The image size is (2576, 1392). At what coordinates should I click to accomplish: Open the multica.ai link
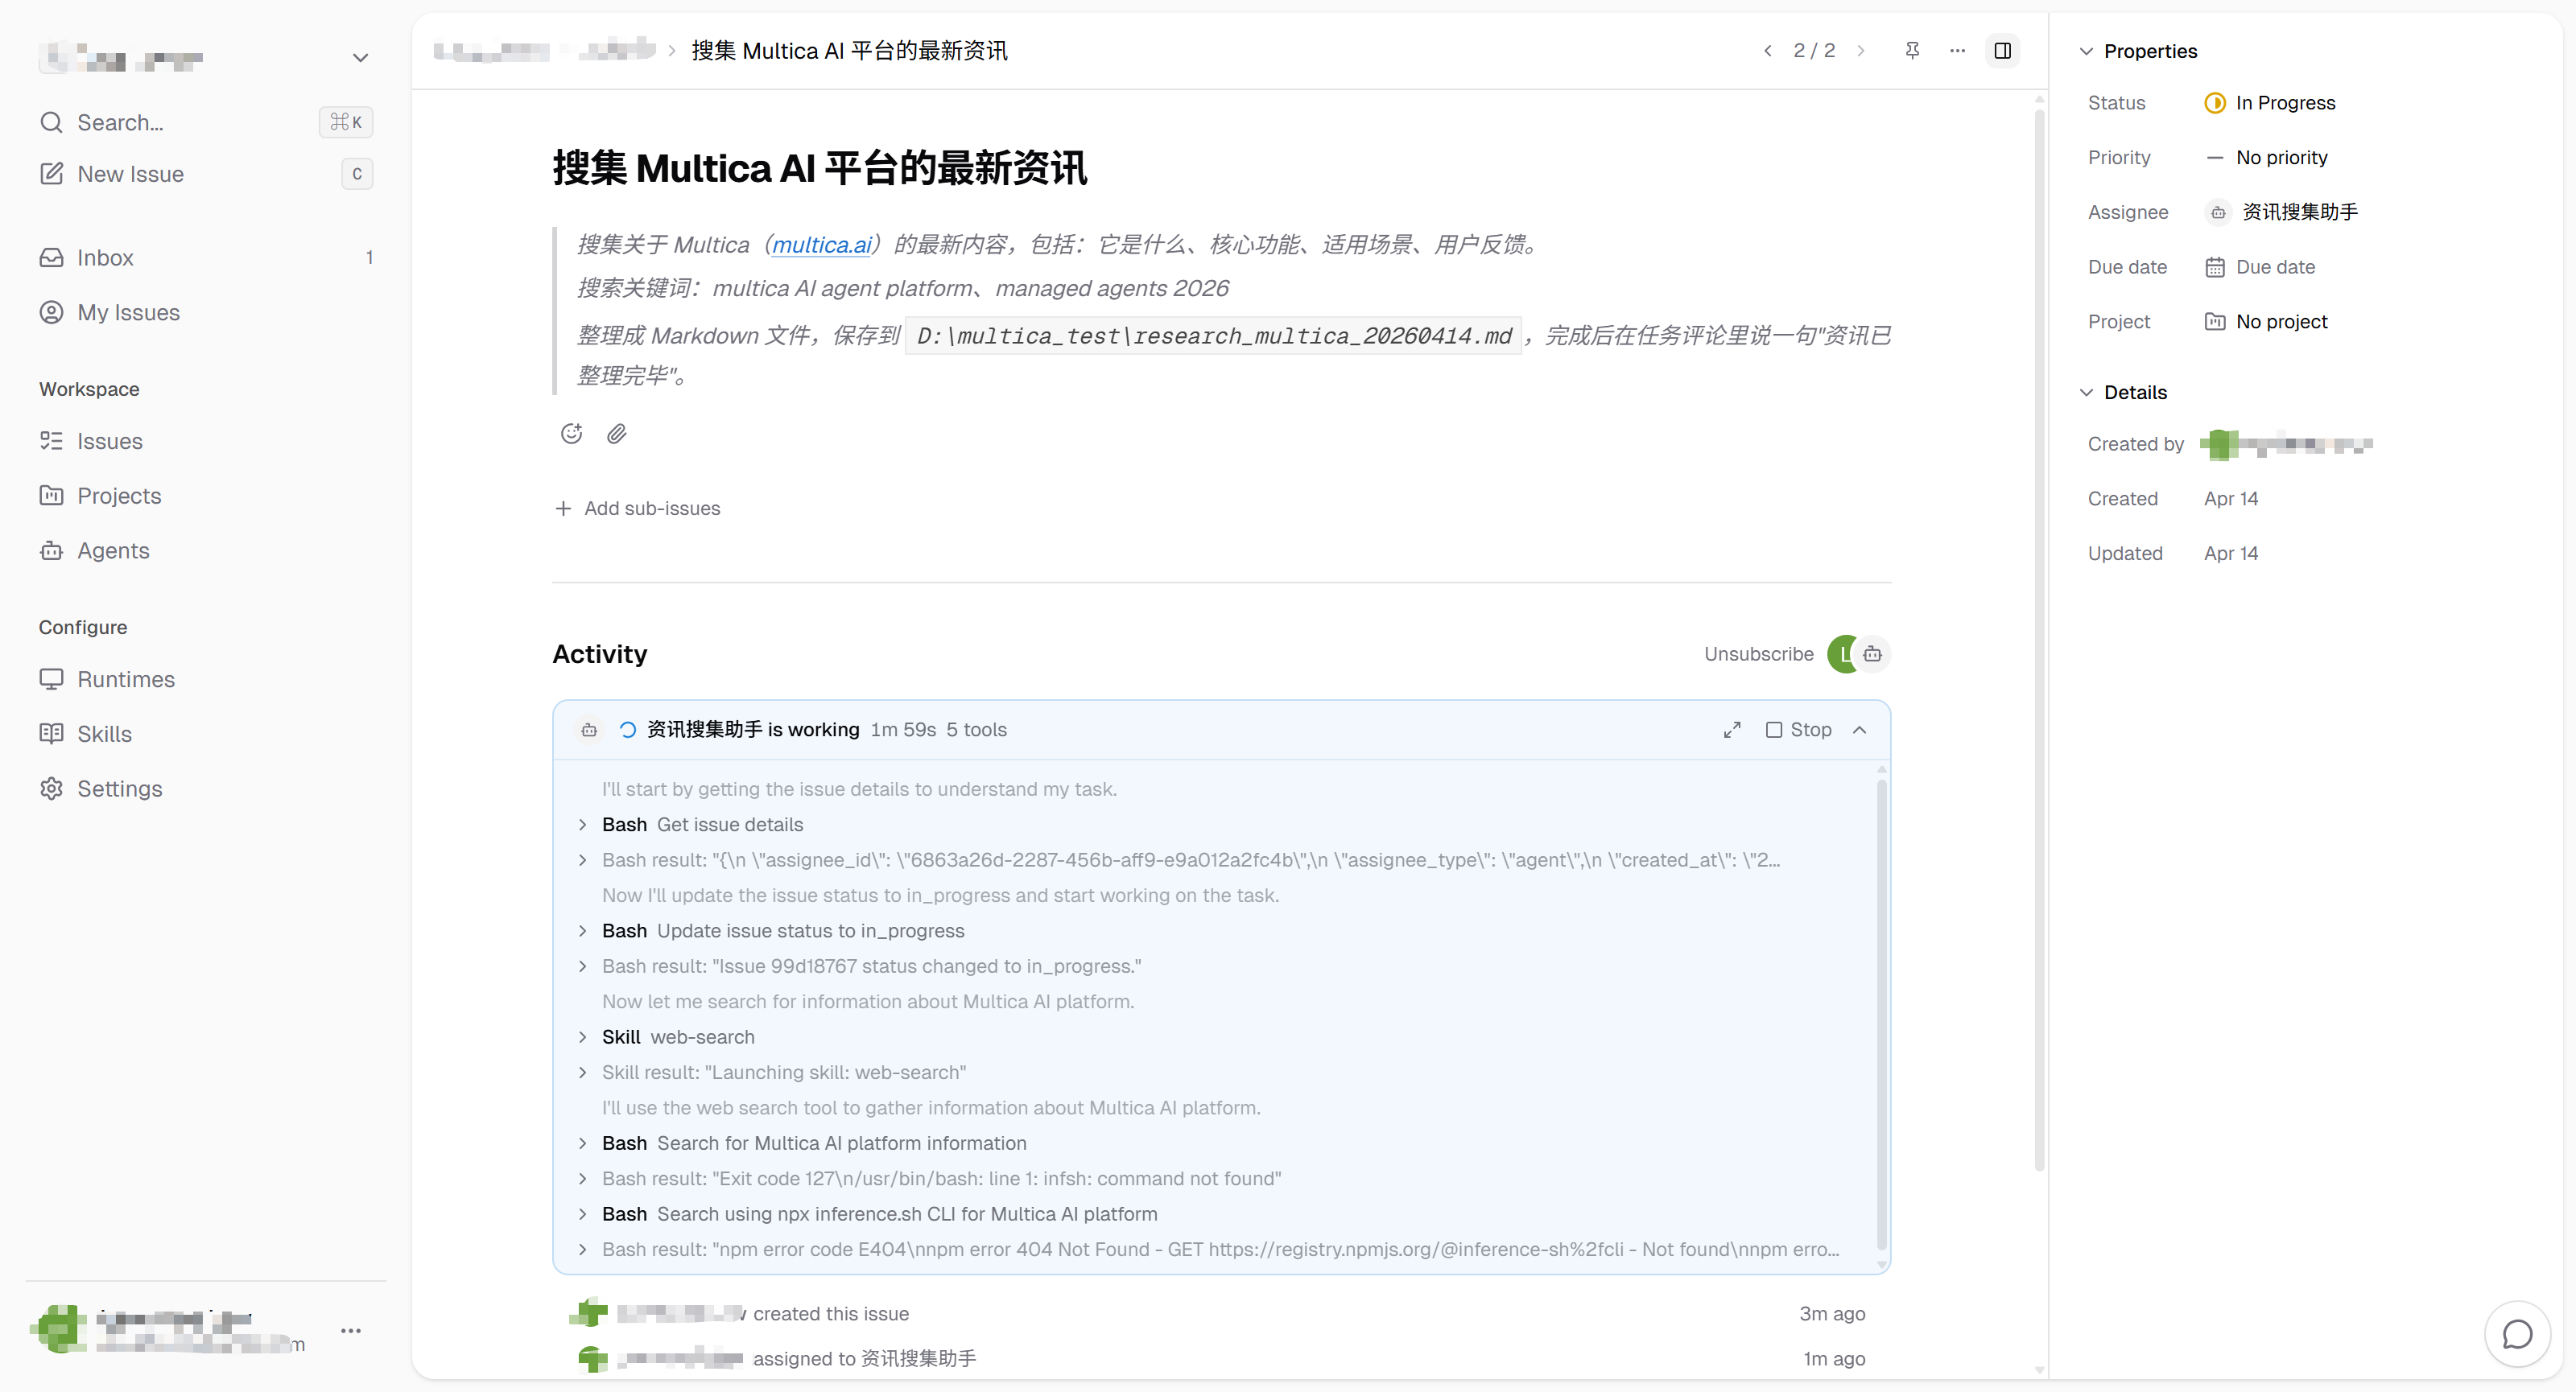822,245
